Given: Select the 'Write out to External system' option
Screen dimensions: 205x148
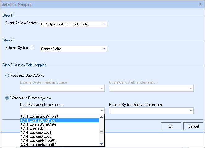Looking at the screenshot, I should pos(7,98).
